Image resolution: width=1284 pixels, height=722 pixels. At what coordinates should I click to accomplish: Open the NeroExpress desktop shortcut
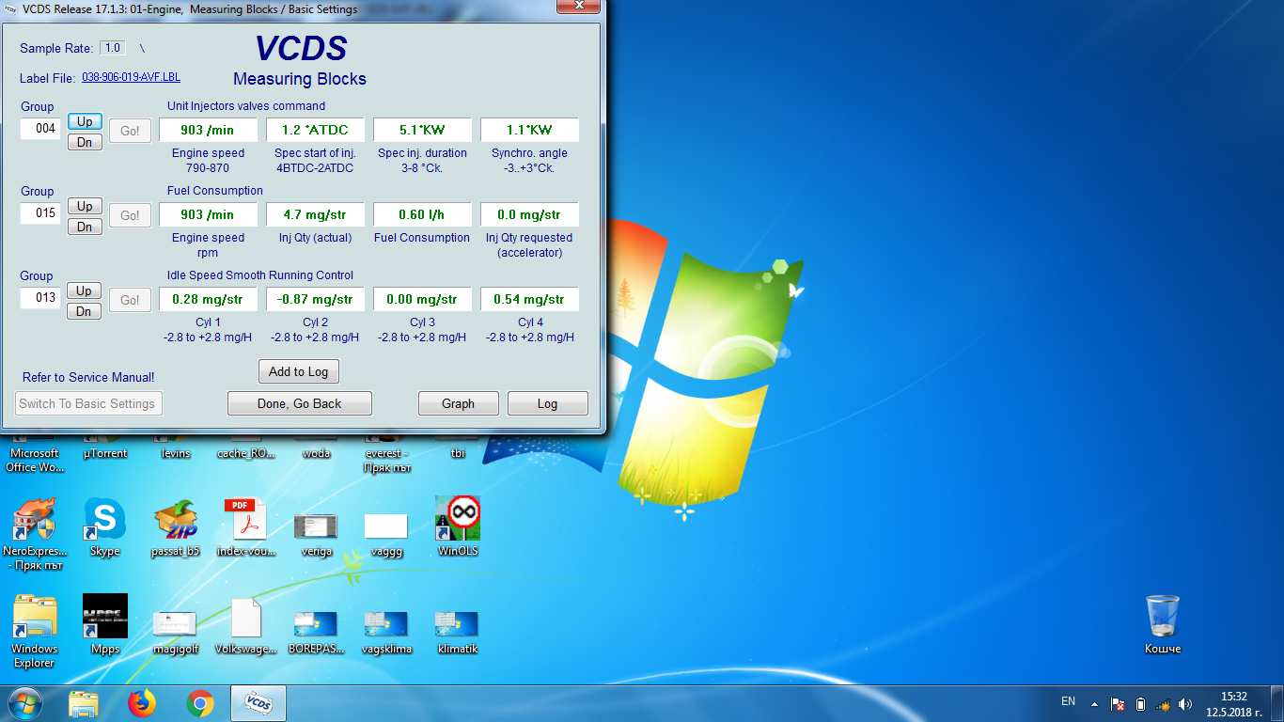[x=34, y=520]
